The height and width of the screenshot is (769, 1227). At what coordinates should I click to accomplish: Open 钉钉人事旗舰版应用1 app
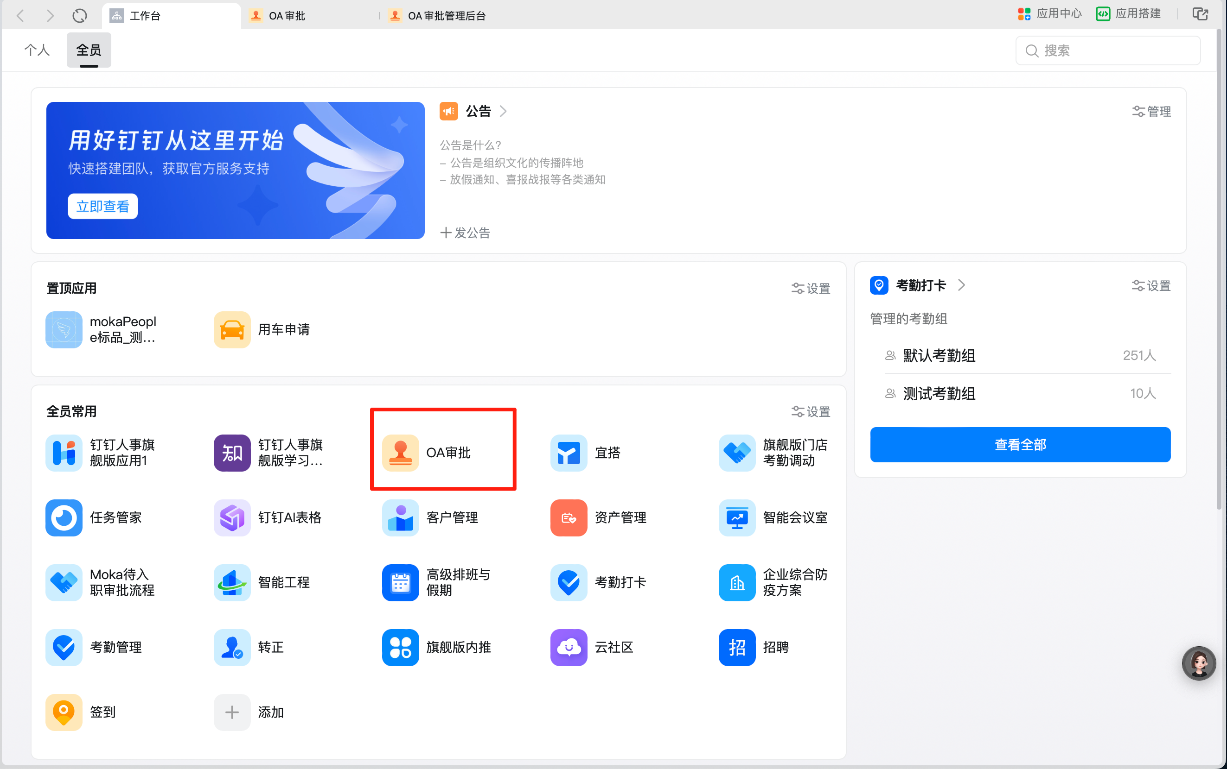click(x=100, y=453)
